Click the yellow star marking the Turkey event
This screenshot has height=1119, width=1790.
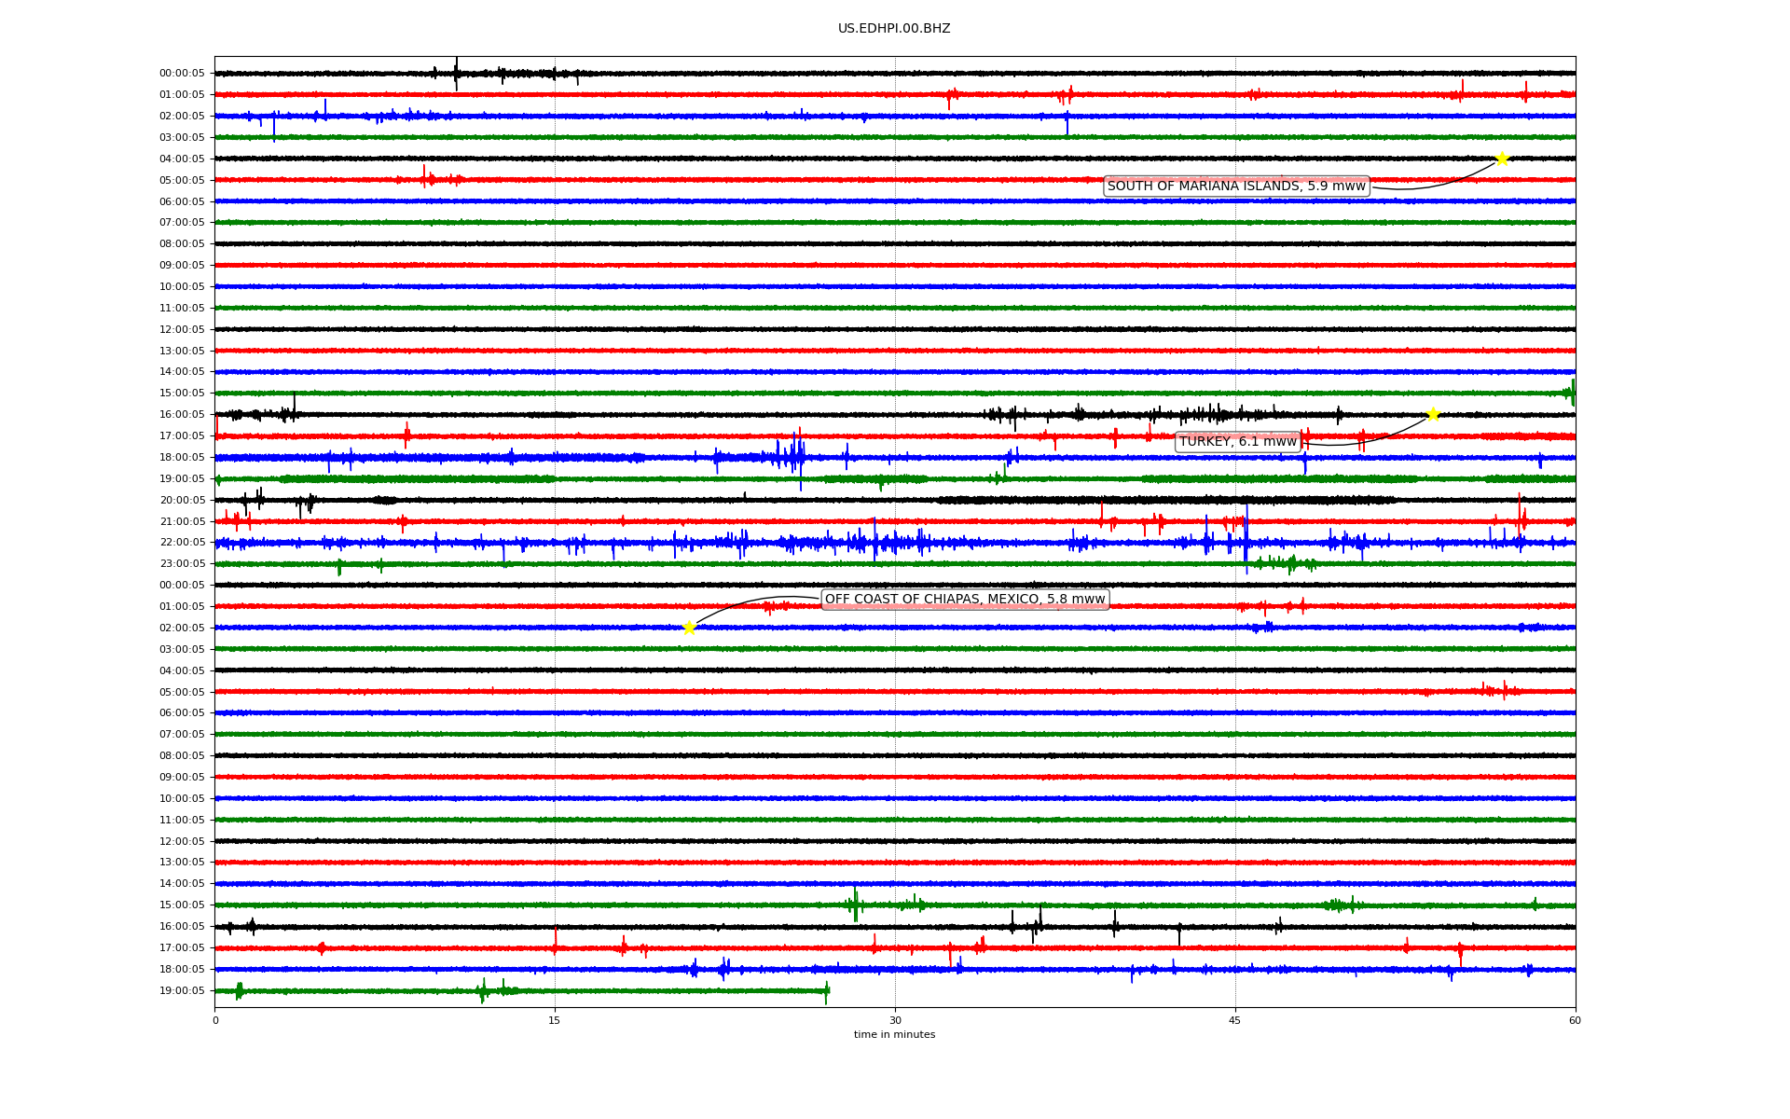click(1433, 414)
